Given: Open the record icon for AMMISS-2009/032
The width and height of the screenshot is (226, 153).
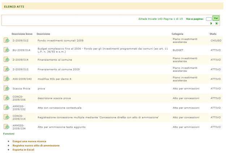Looking at the screenshot, I should [7, 108].
